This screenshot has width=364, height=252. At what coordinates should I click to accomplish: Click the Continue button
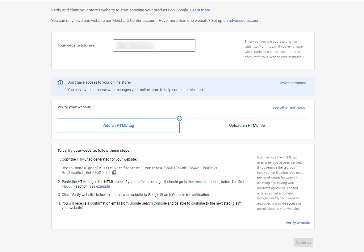click(303, 242)
